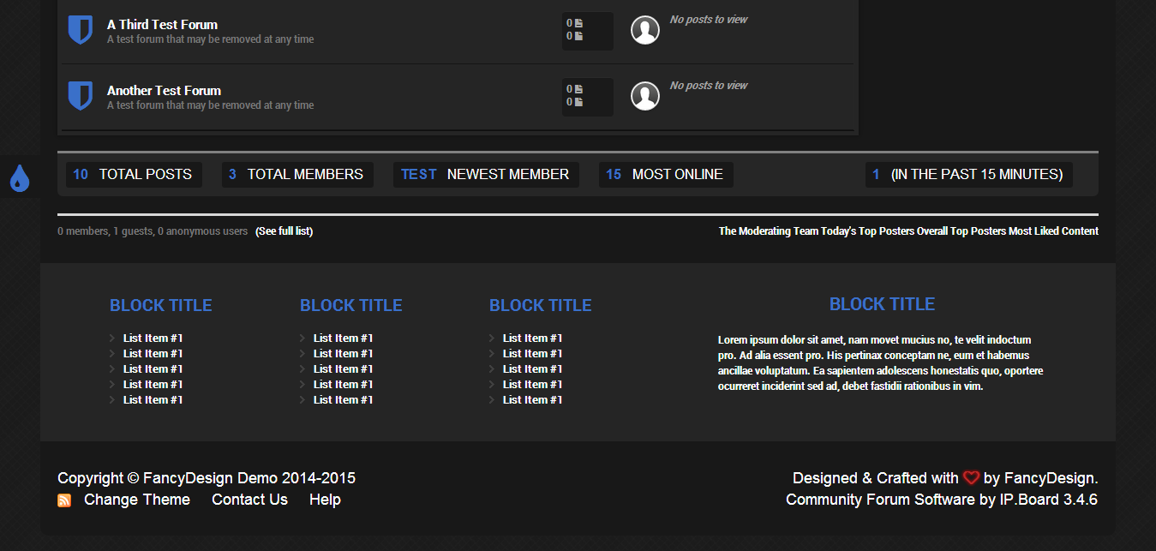Click the shield icon for Another Test Forum

(80, 96)
